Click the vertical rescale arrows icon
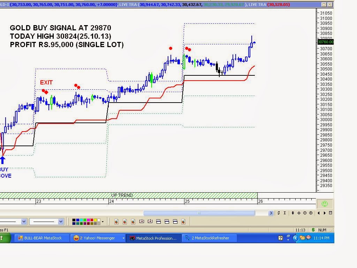This screenshot has width=357, height=268. 293,213
